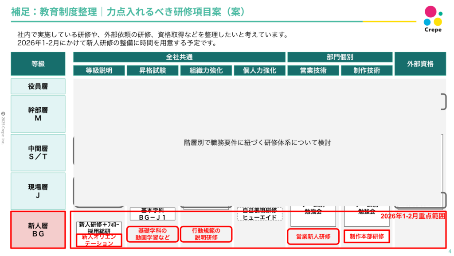Viewport: 454px width, 256px height.
Task: Click the 行動規範の説明研修 box
Action: click(206, 234)
